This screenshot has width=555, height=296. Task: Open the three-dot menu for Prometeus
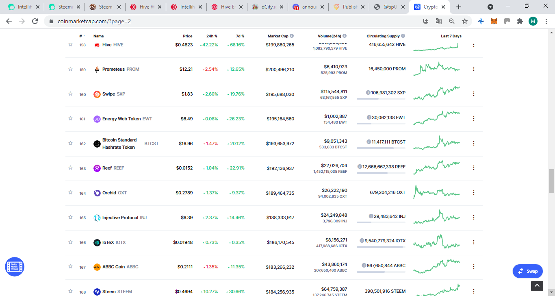click(473, 69)
